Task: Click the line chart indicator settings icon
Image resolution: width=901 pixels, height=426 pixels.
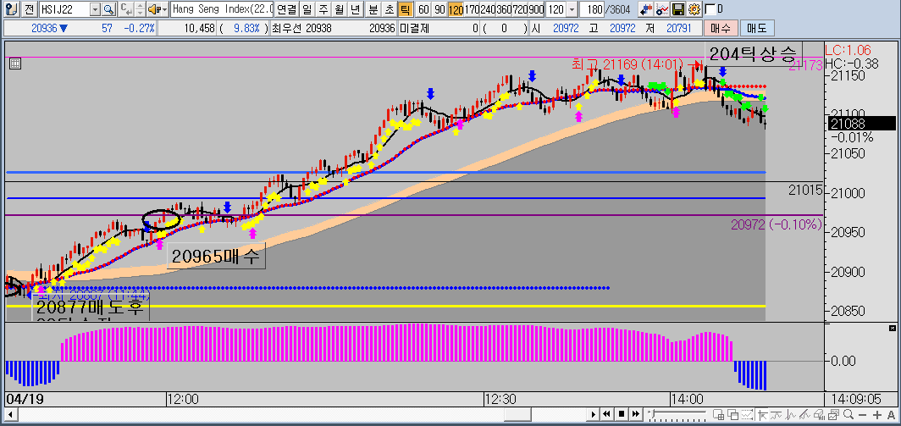Action: [662, 9]
